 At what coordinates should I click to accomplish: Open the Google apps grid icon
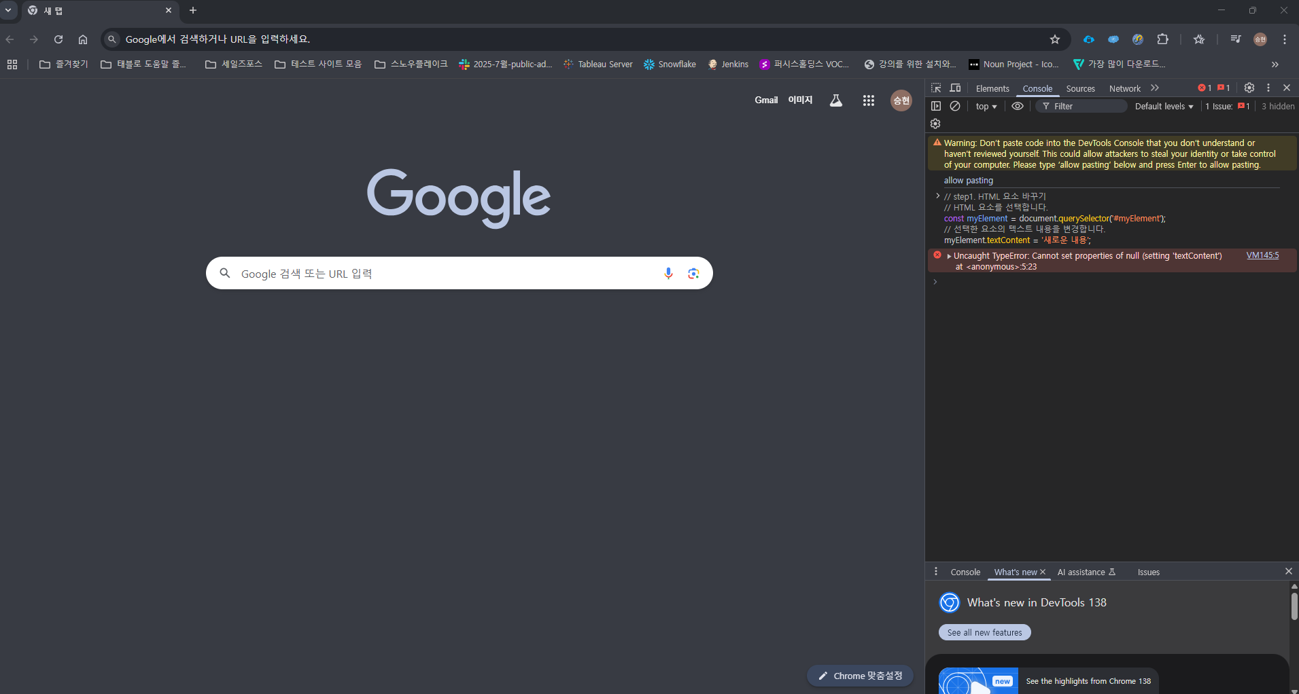tap(869, 101)
